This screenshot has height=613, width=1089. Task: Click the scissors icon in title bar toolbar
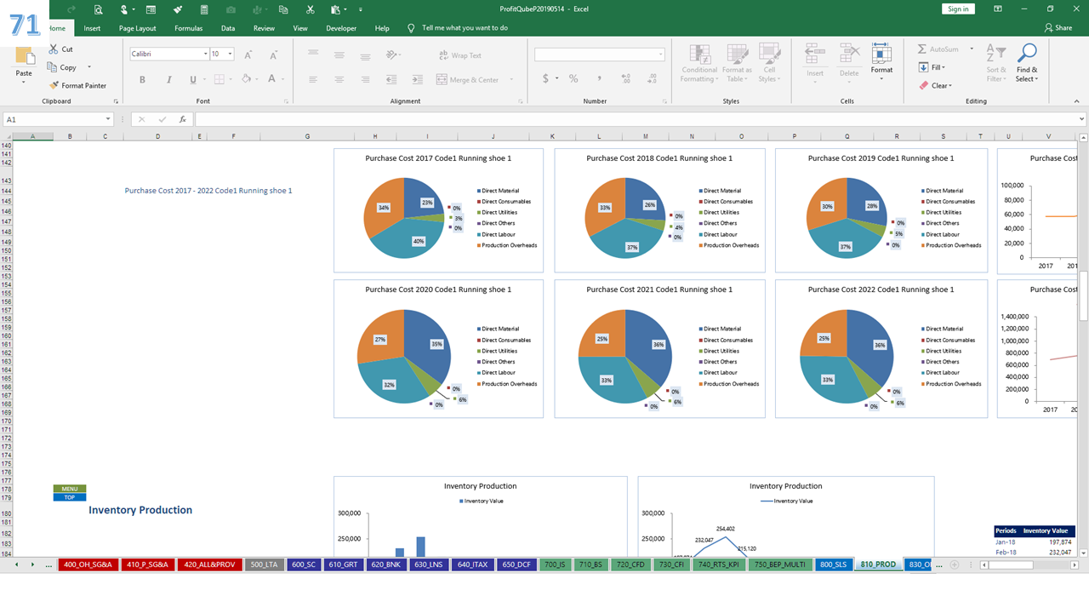coord(311,9)
